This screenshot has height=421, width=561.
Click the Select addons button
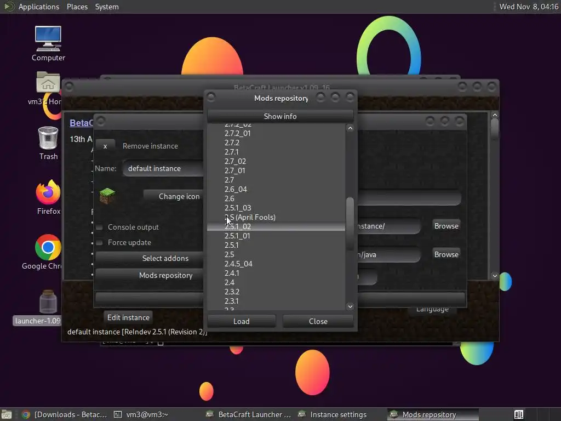[x=150, y=258]
